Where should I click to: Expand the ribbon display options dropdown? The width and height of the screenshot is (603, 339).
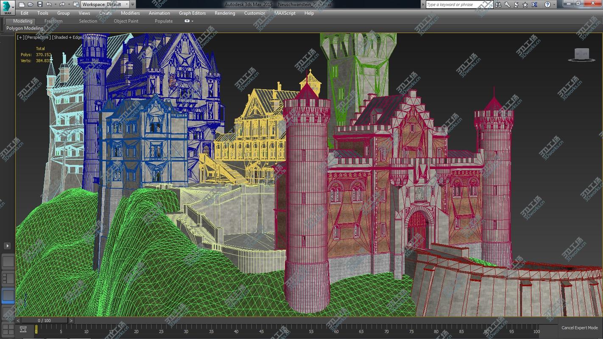[x=189, y=21]
